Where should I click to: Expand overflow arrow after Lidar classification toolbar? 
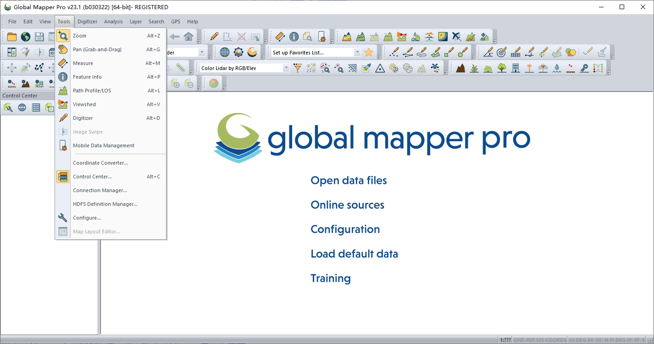tap(609, 72)
